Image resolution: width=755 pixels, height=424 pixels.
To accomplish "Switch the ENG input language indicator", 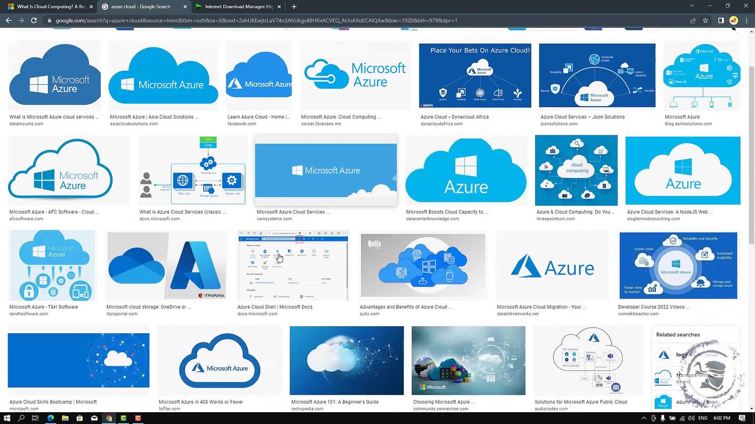I will [x=703, y=419].
